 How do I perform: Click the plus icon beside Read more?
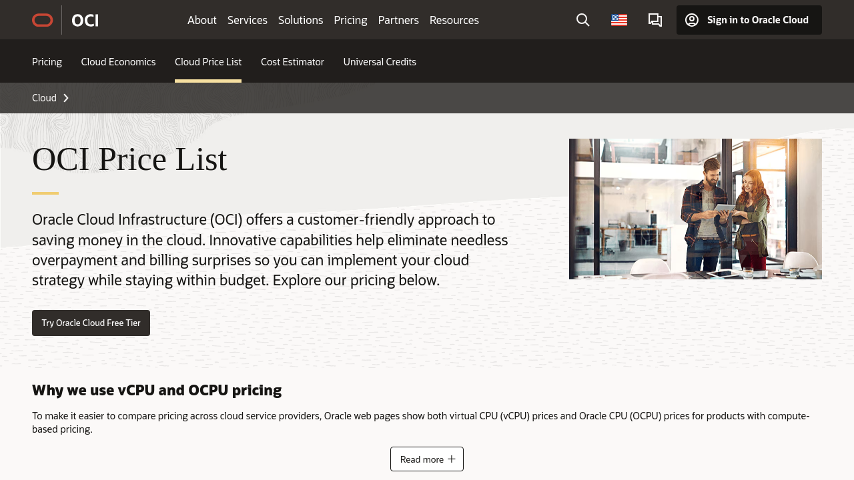[x=452, y=459]
